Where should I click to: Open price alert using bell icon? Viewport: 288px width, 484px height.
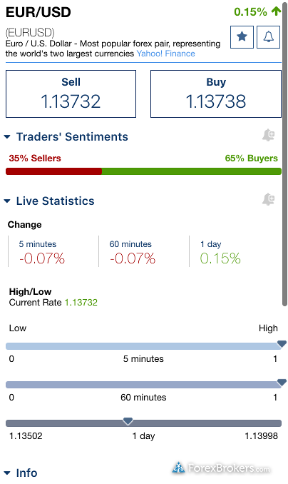(x=268, y=37)
